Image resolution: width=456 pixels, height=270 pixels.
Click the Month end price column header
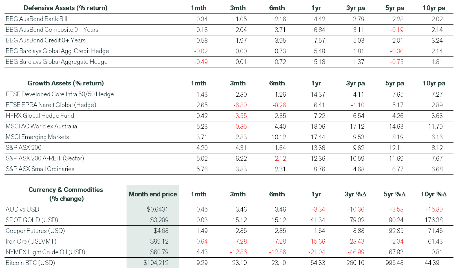coord(153,194)
